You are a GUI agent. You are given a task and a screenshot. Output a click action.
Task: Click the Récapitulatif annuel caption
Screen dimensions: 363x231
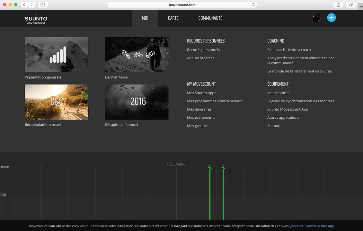click(x=121, y=124)
